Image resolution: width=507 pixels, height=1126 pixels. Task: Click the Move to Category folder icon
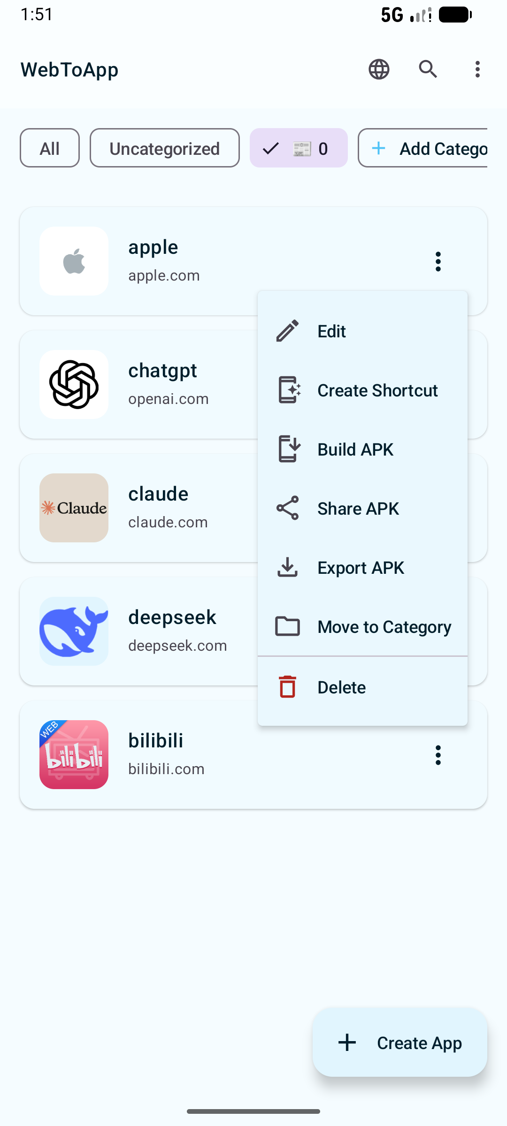pyautogui.click(x=288, y=626)
